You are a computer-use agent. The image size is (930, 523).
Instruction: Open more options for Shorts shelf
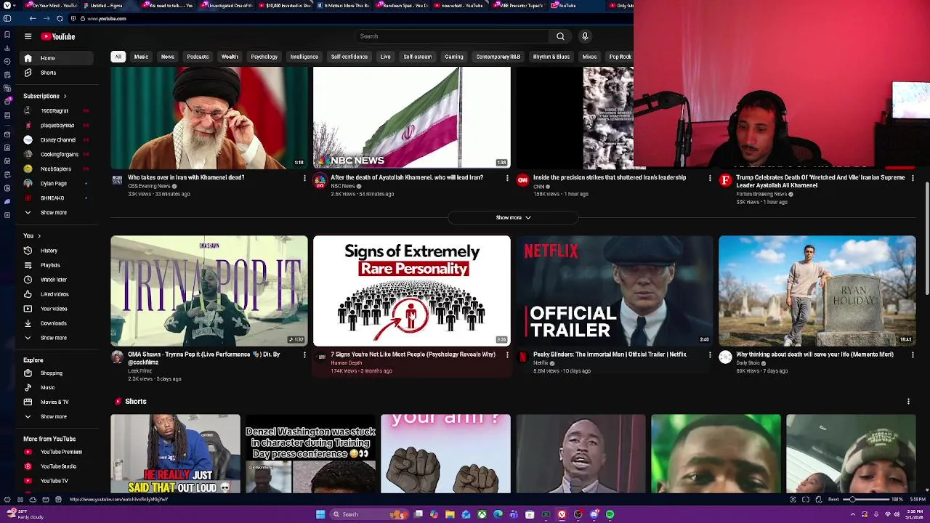tap(908, 401)
